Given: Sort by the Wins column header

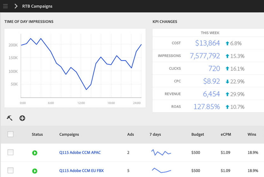Looking at the screenshot, I should [x=252, y=134].
